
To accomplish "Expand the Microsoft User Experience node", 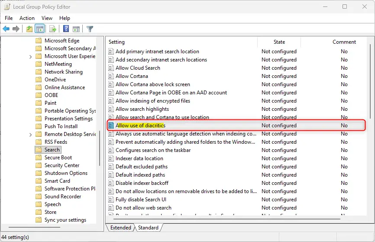I will pyautogui.click(x=30, y=57).
